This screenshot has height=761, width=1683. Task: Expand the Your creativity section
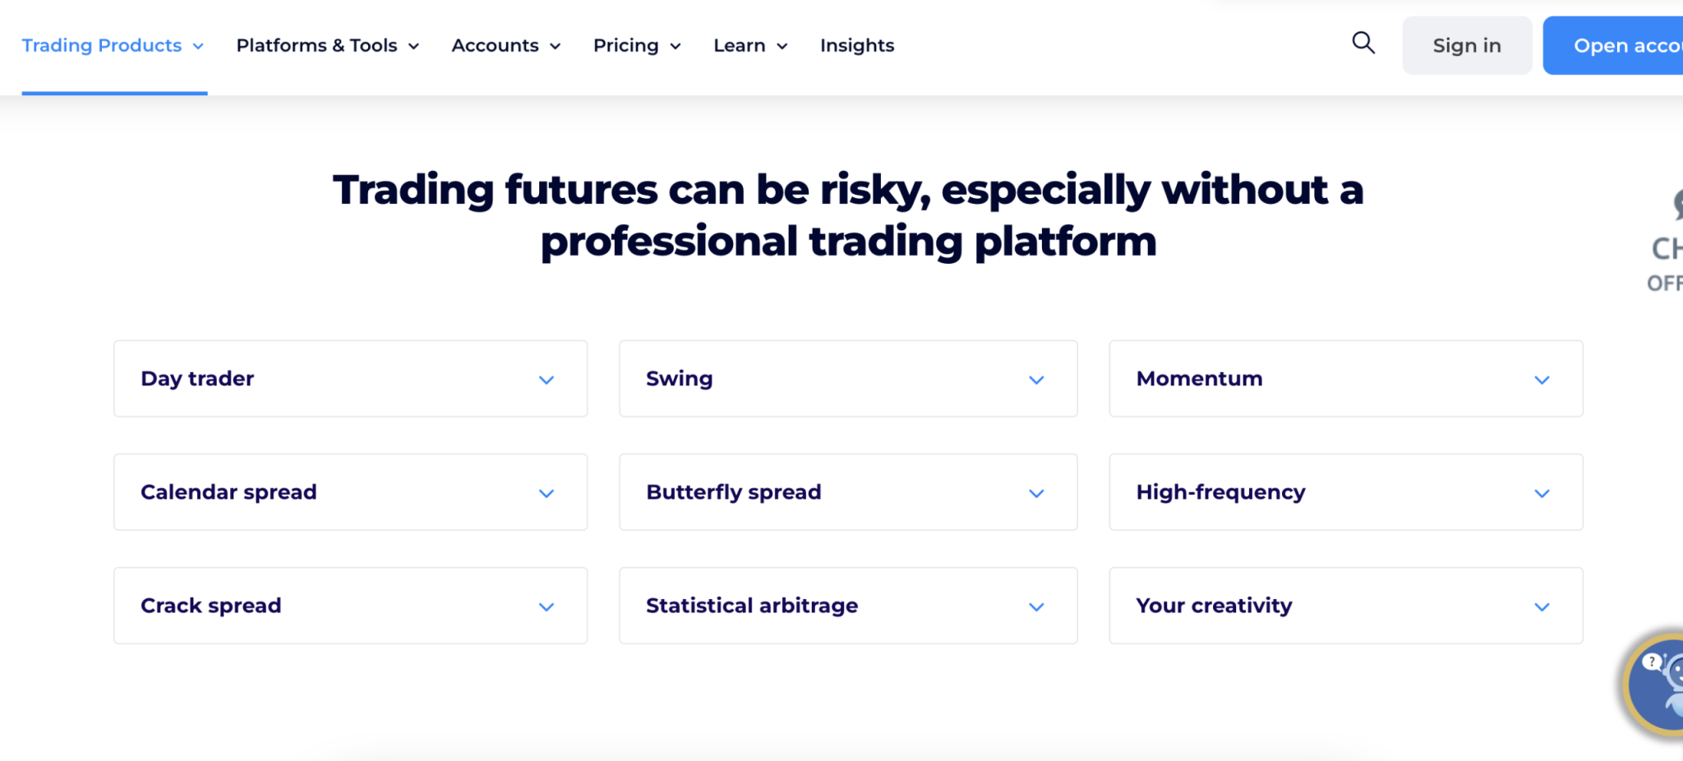pos(1345,606)
